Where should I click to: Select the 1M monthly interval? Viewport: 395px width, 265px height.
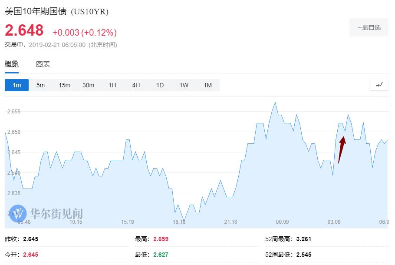(x=207, y=85)
